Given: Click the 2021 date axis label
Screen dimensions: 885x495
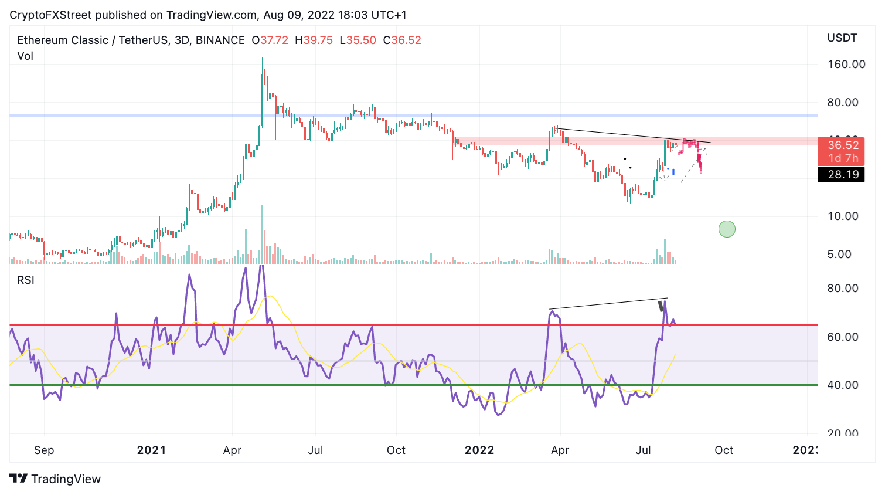Looking at the screenshot, I should tap(151, 450).
